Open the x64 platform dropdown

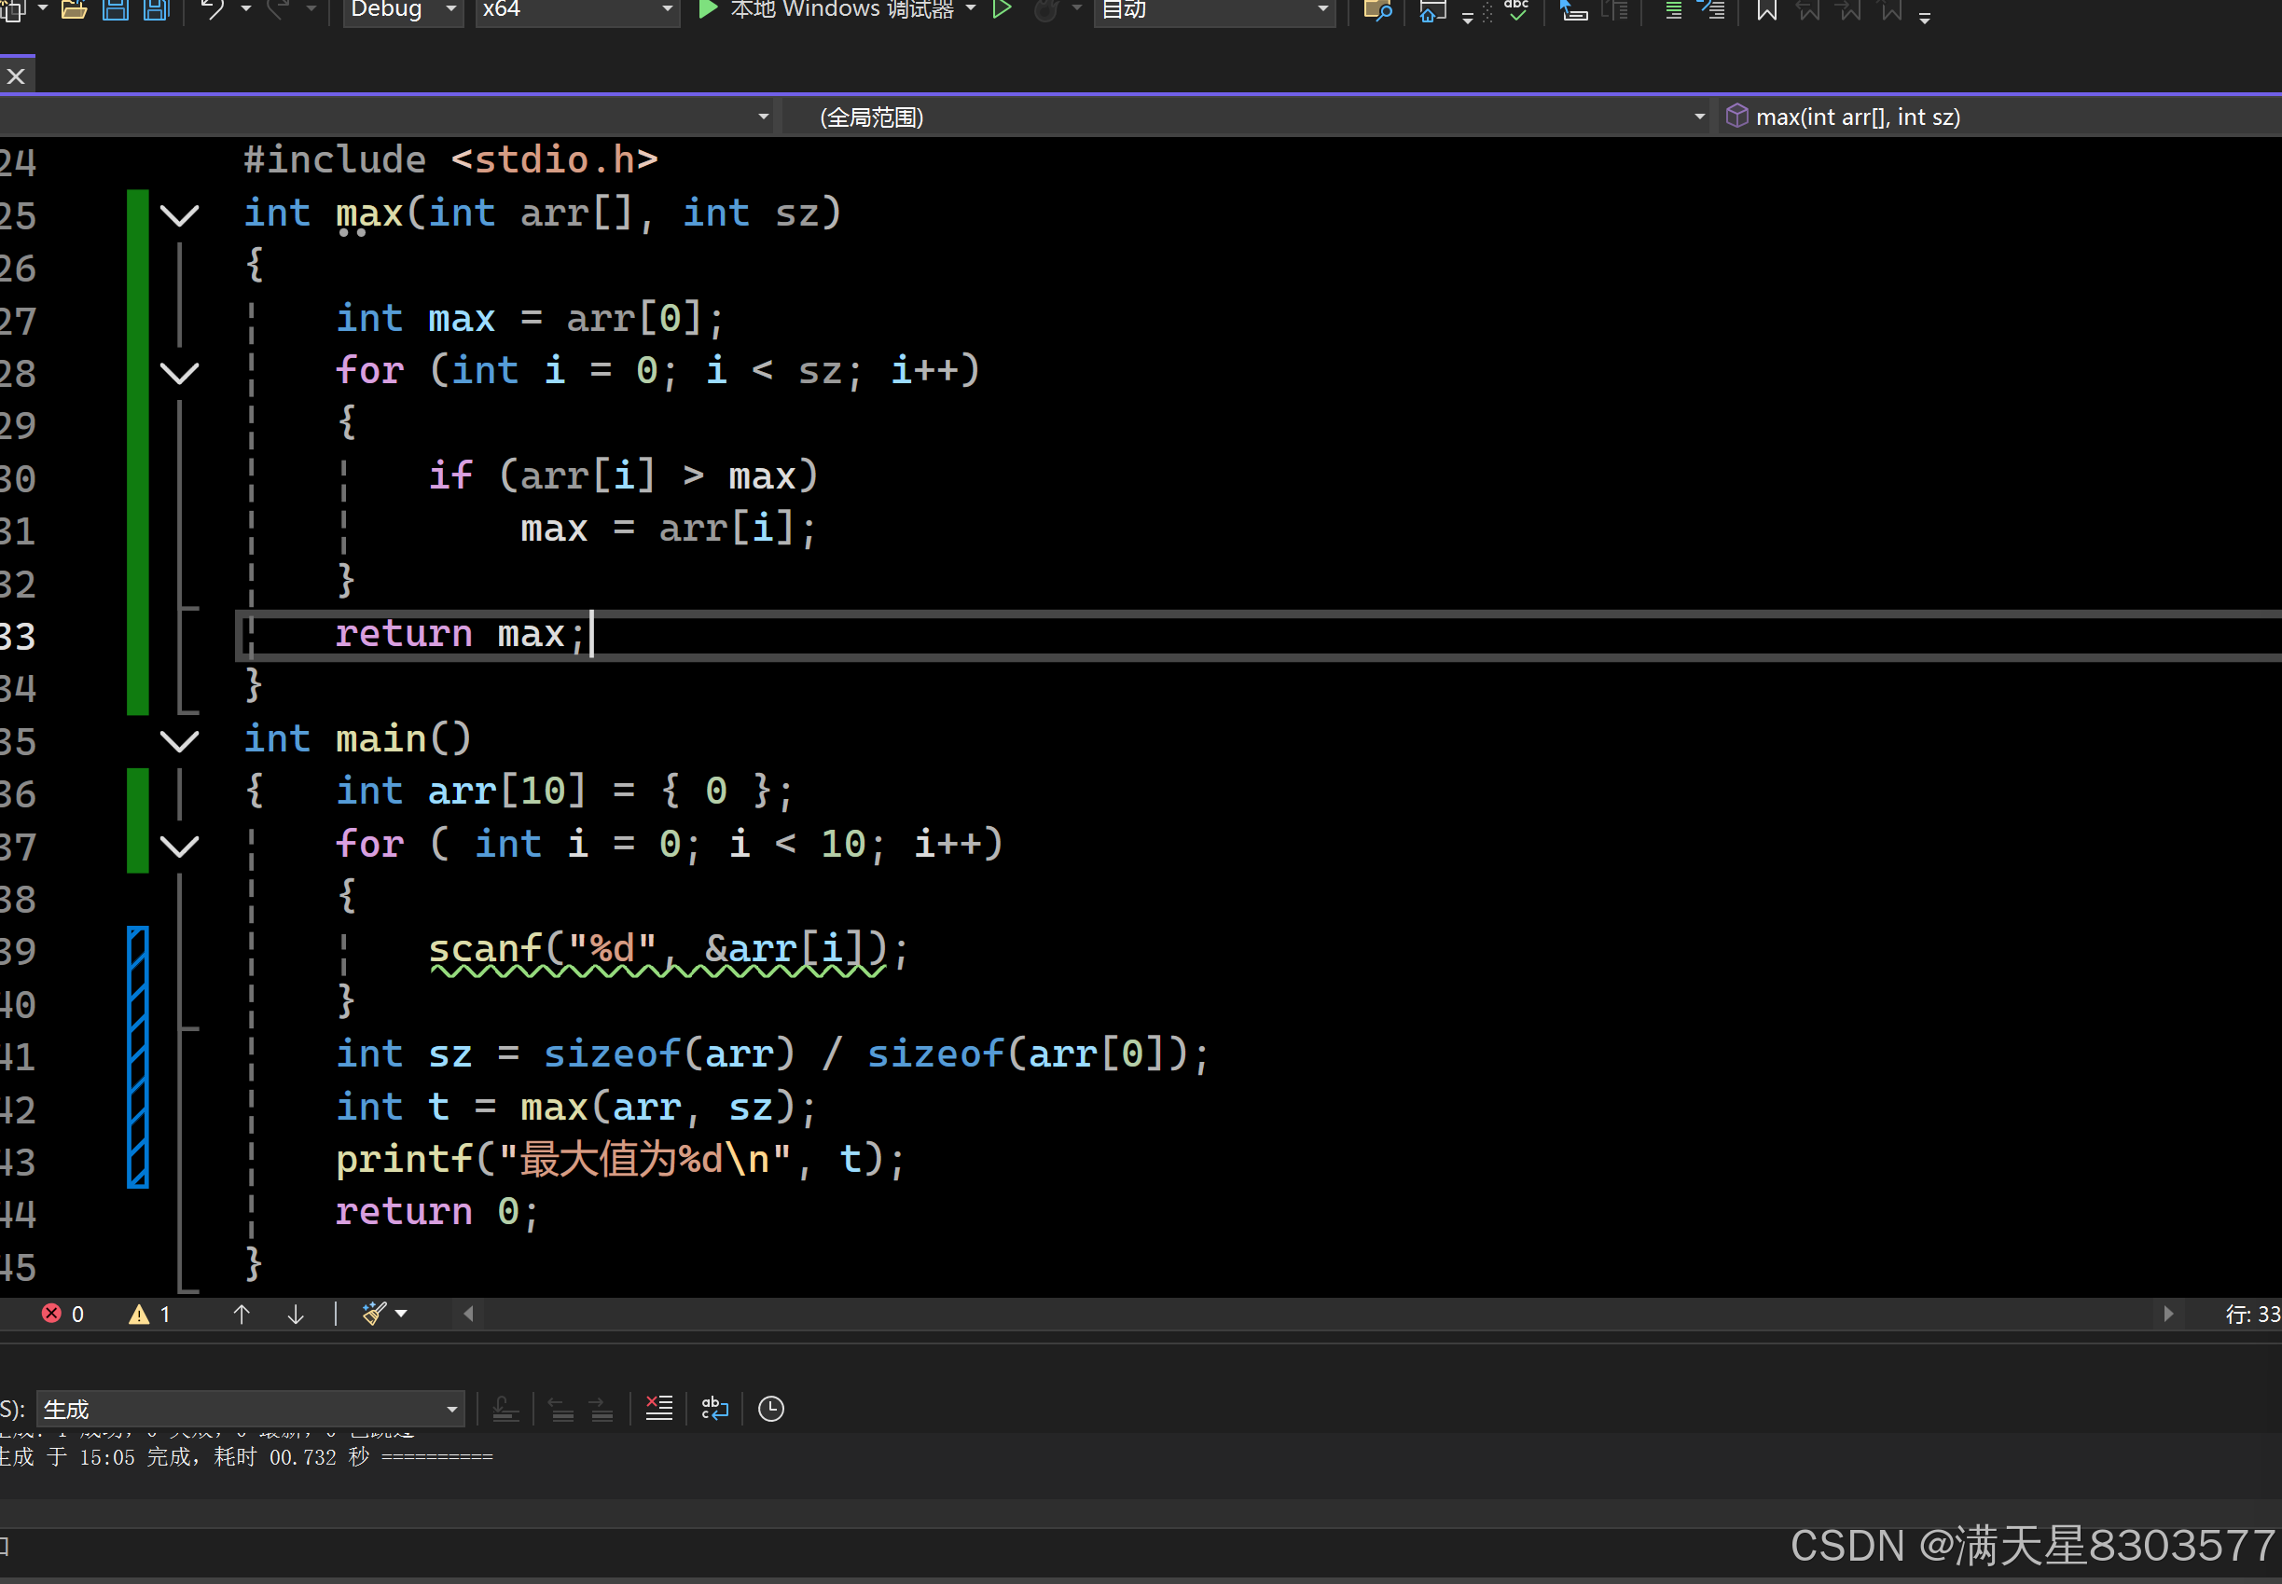point(575,10)
